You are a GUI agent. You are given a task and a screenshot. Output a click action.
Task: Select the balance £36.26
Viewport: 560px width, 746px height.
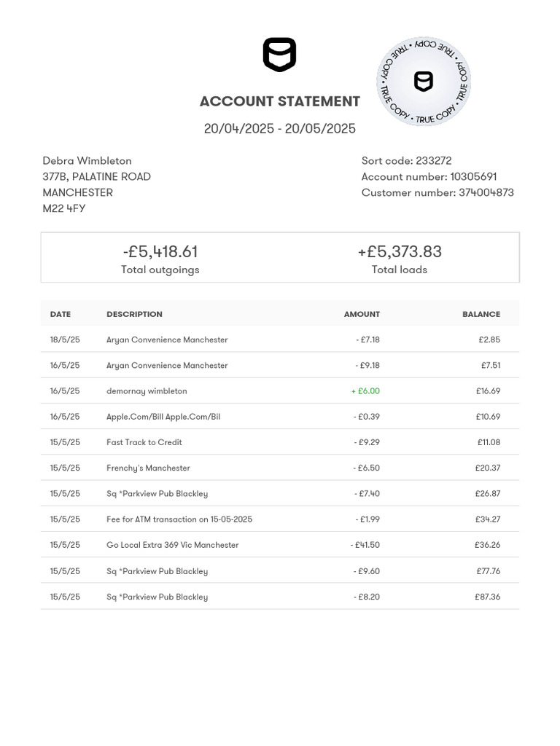click(x=487, y=545)
